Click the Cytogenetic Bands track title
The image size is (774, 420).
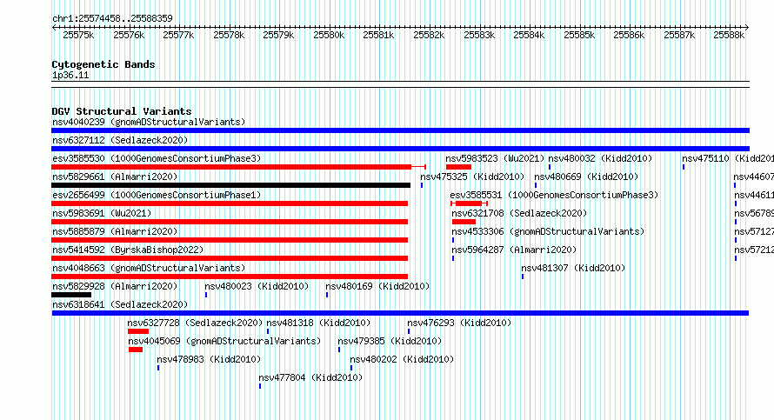pyautogui.click(x=103, y=64)
